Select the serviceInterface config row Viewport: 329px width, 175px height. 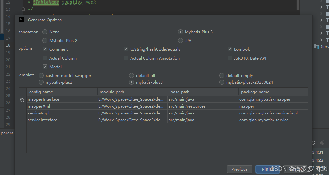pos(167,120)
